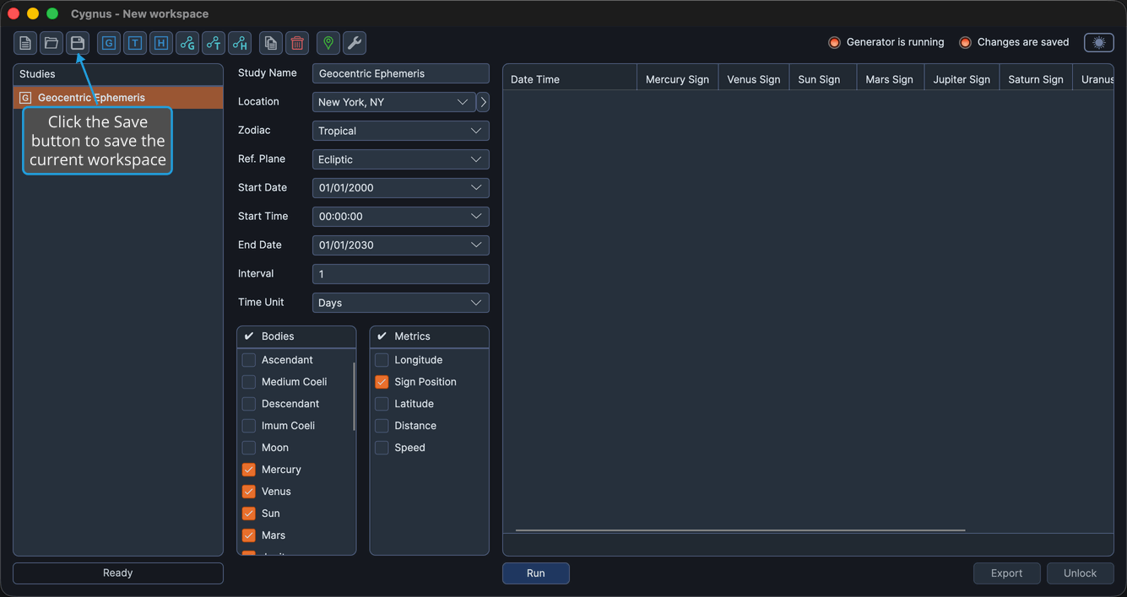
Task: Open the Time Unit dropdown Days
Action: tap(401, 303)
